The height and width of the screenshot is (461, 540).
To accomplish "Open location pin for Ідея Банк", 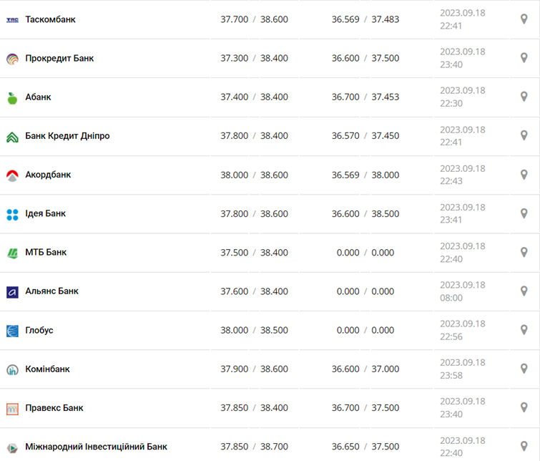I will point(524,213).
